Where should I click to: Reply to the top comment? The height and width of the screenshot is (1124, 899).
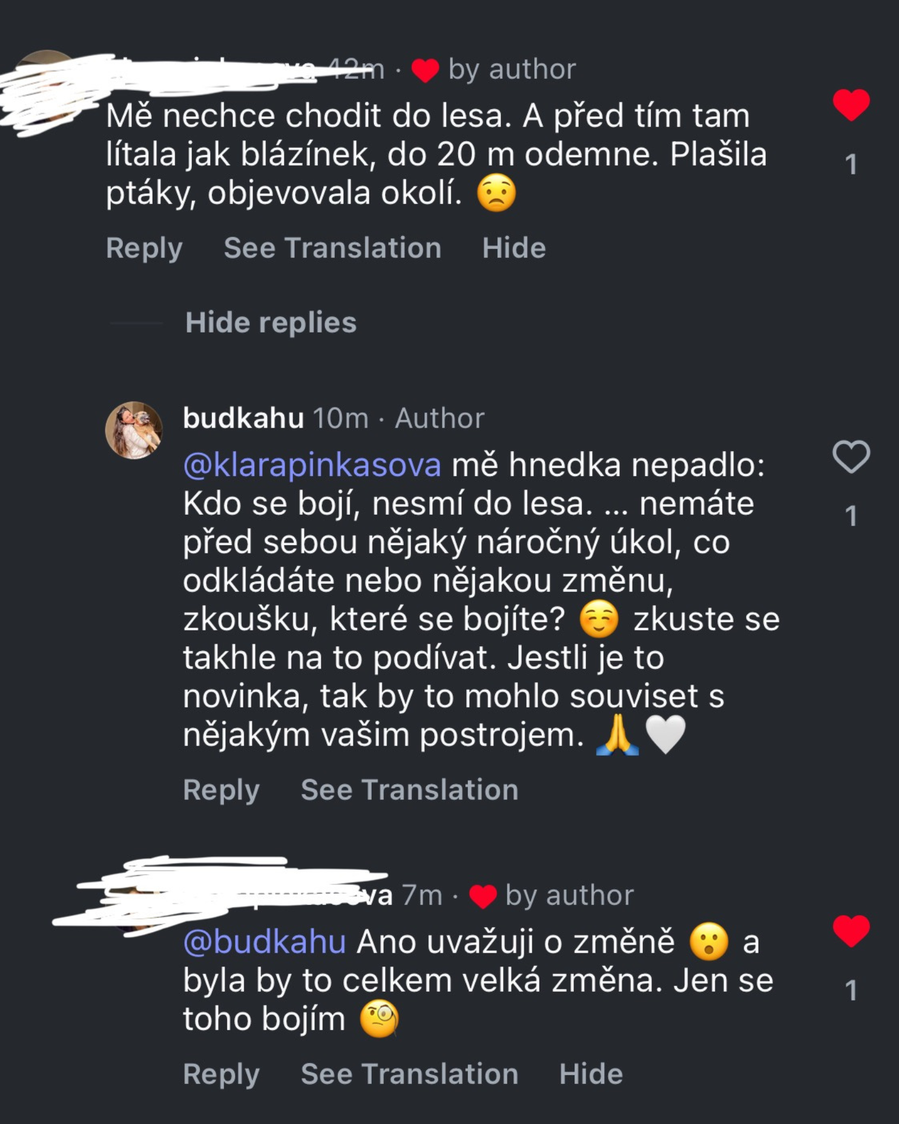[x=144, y=248]
